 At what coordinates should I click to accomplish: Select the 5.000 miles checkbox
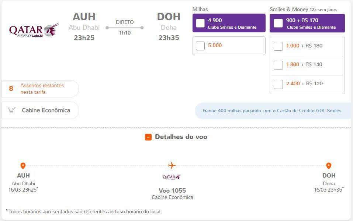pyautogui.click(x=200, y=46)
